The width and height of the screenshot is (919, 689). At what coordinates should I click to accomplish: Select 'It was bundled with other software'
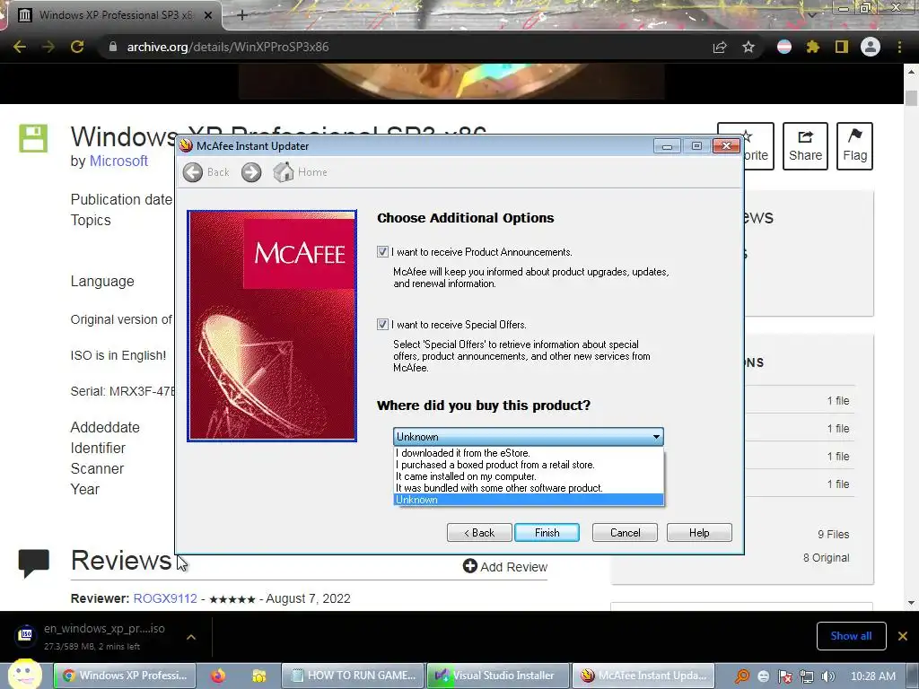[528, 488]
